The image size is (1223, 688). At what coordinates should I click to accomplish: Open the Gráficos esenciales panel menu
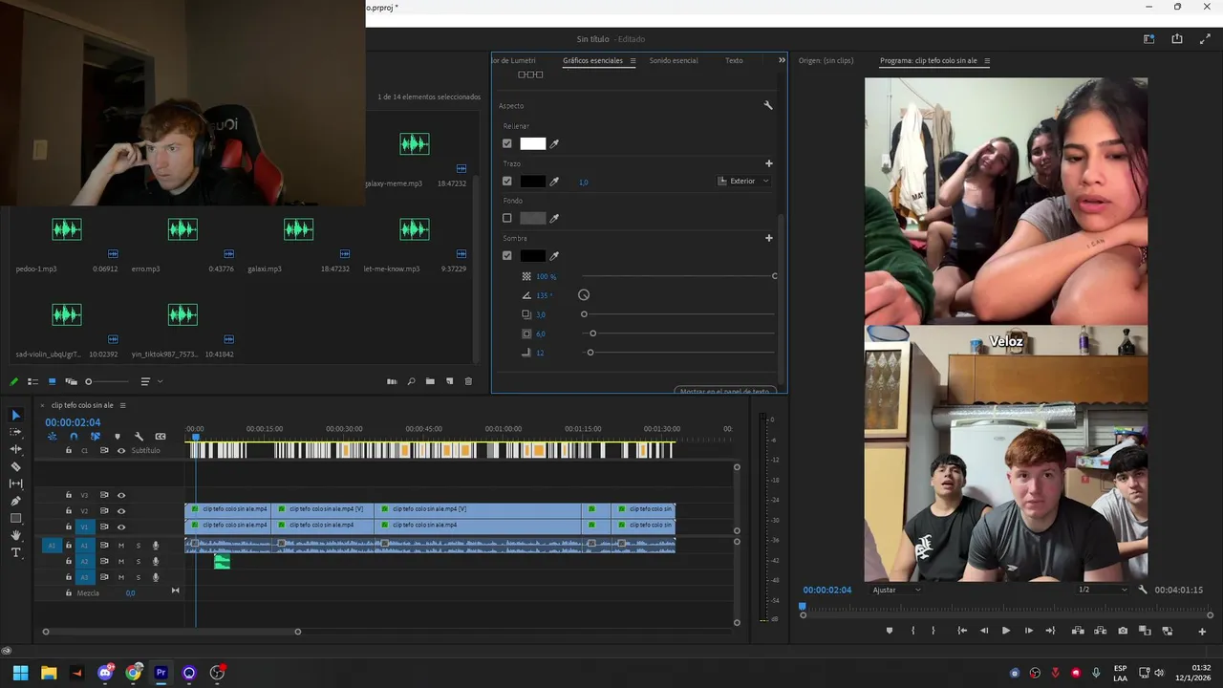tap(633, 61)
